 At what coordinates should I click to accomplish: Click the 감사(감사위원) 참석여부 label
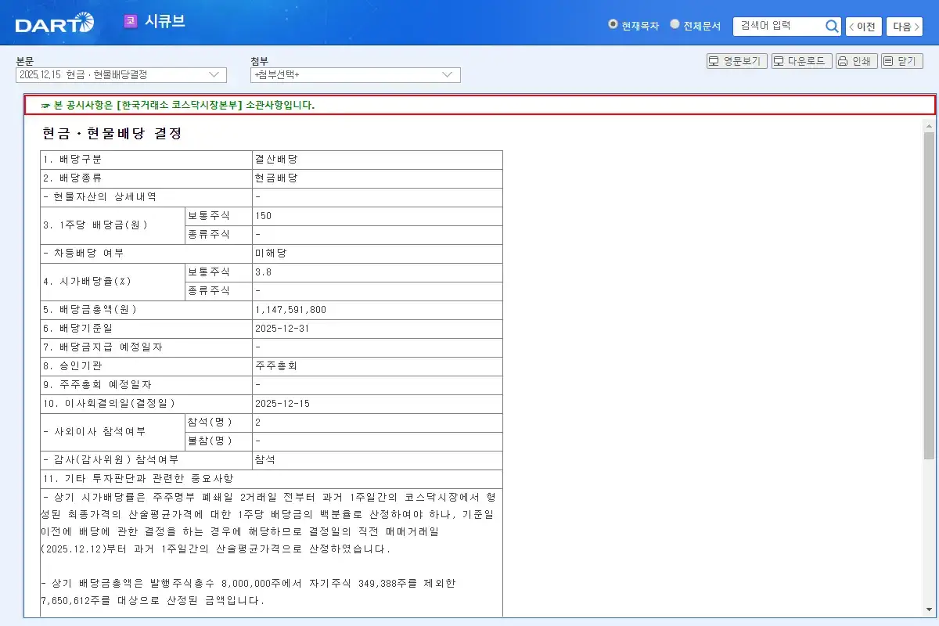click(x=110, y=460)
